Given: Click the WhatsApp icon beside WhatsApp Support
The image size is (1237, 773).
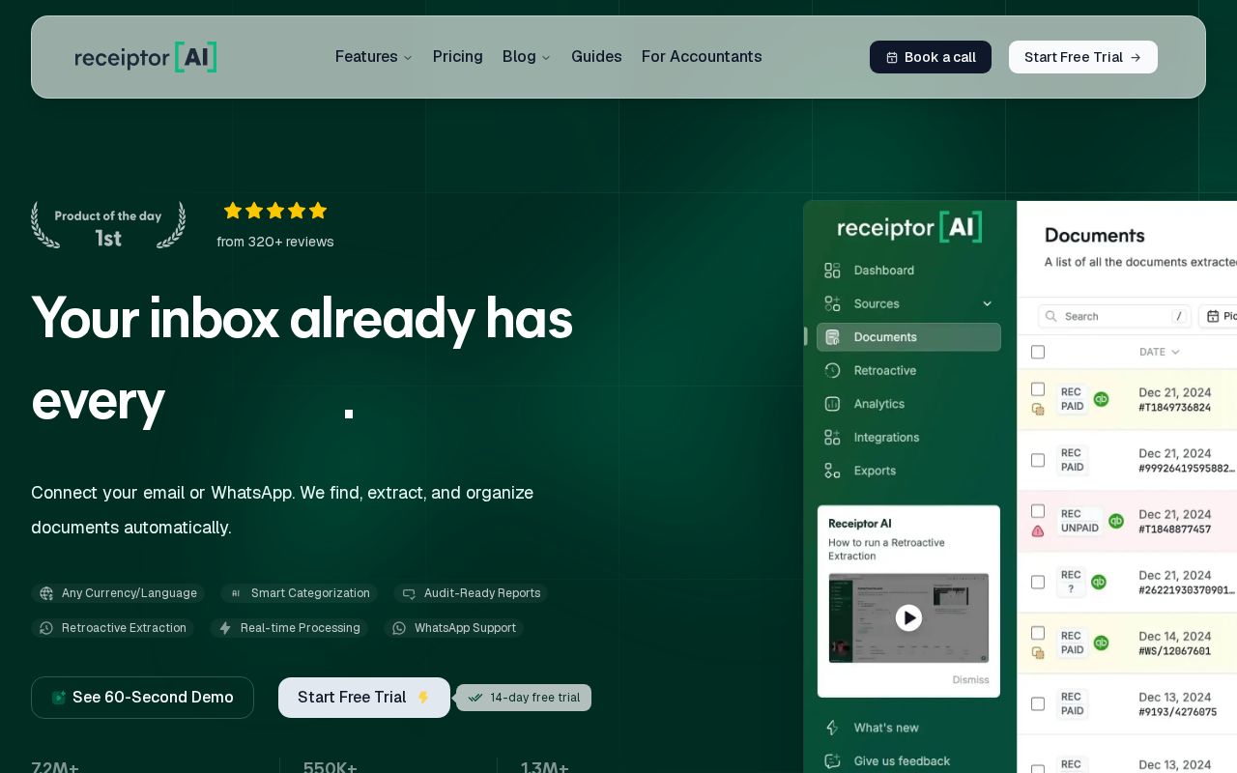Looking at the screenshot, I should click(399, 628).
